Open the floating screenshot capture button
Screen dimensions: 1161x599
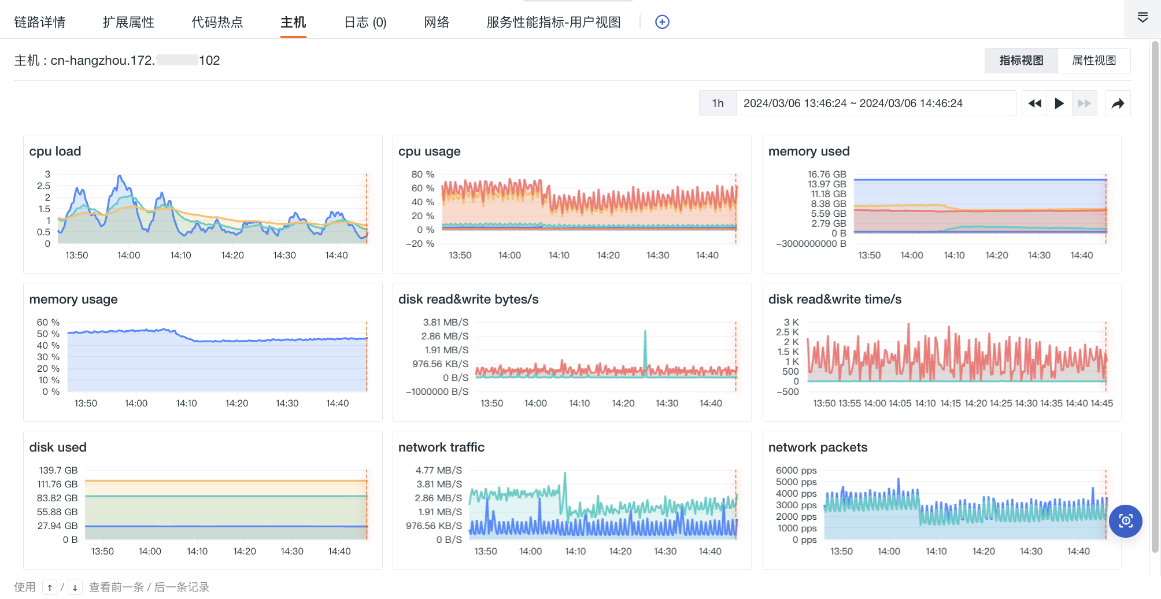(1125, 521)
